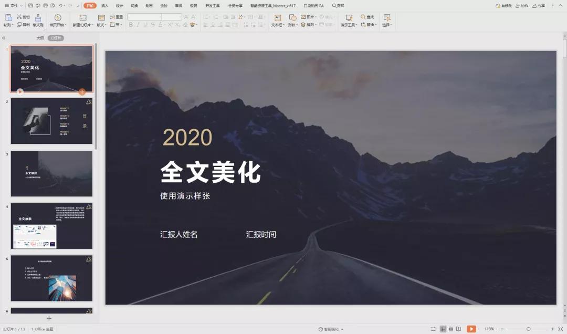567x334 pixels.
Task: Switch to slide sorter view icon
Action: 450,328
